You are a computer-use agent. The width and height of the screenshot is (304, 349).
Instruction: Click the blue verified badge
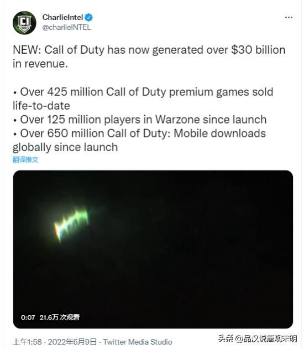point(89,17)
